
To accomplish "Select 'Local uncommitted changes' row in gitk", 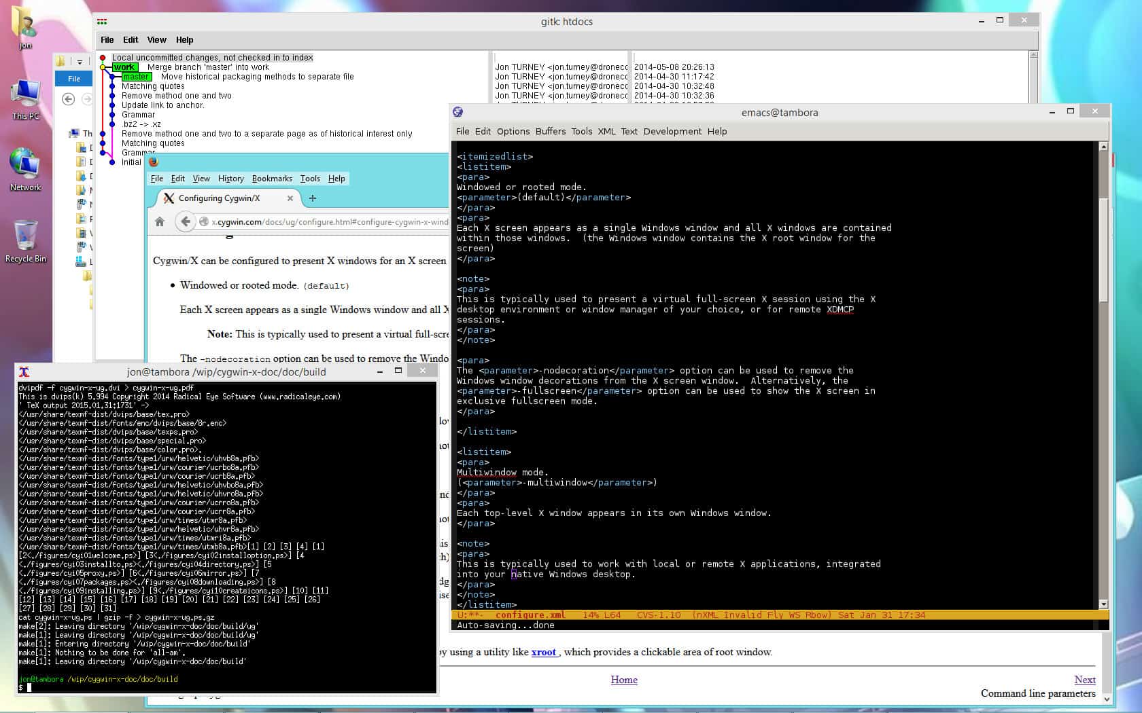I will point(213,58).
